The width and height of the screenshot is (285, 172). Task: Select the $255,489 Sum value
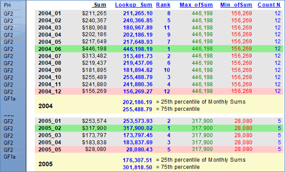coord(94,77)
